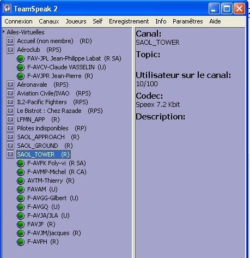Click green status light of F-AVJPR Jean-Pierre
The height and width of the screenshot is (258, 250).
point(21,76)
